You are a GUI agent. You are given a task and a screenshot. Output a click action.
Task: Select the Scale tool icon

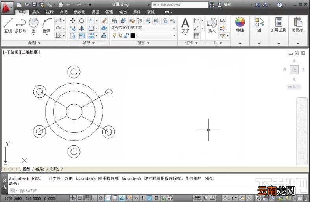click(x=82, y=36)
